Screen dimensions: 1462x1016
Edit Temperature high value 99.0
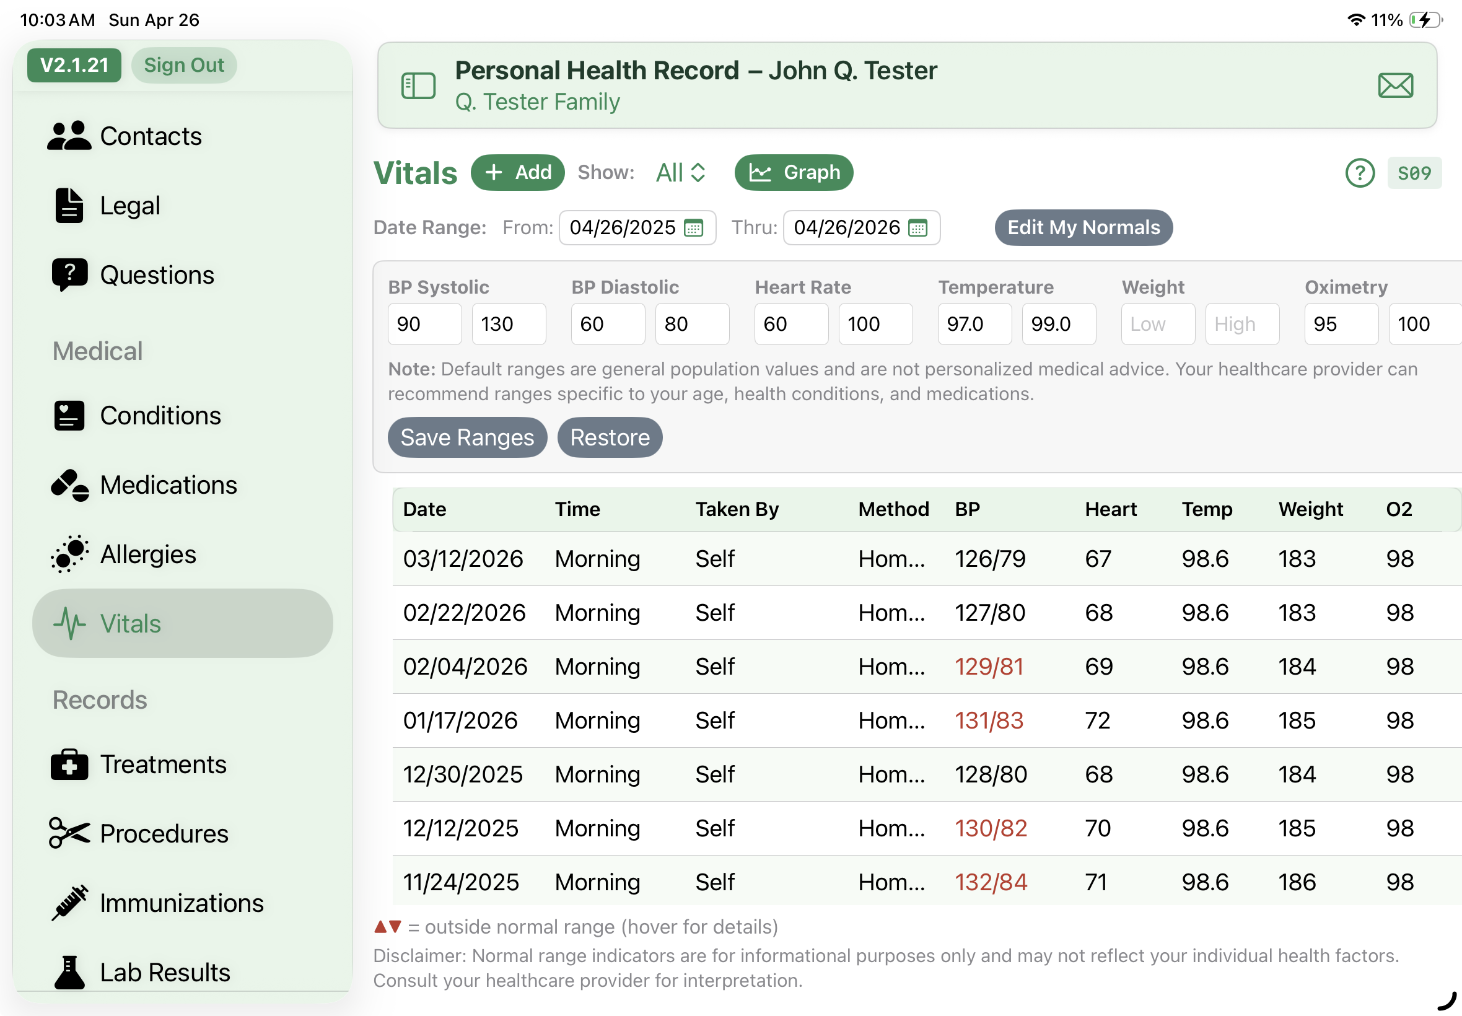[x=1059, y=324]
